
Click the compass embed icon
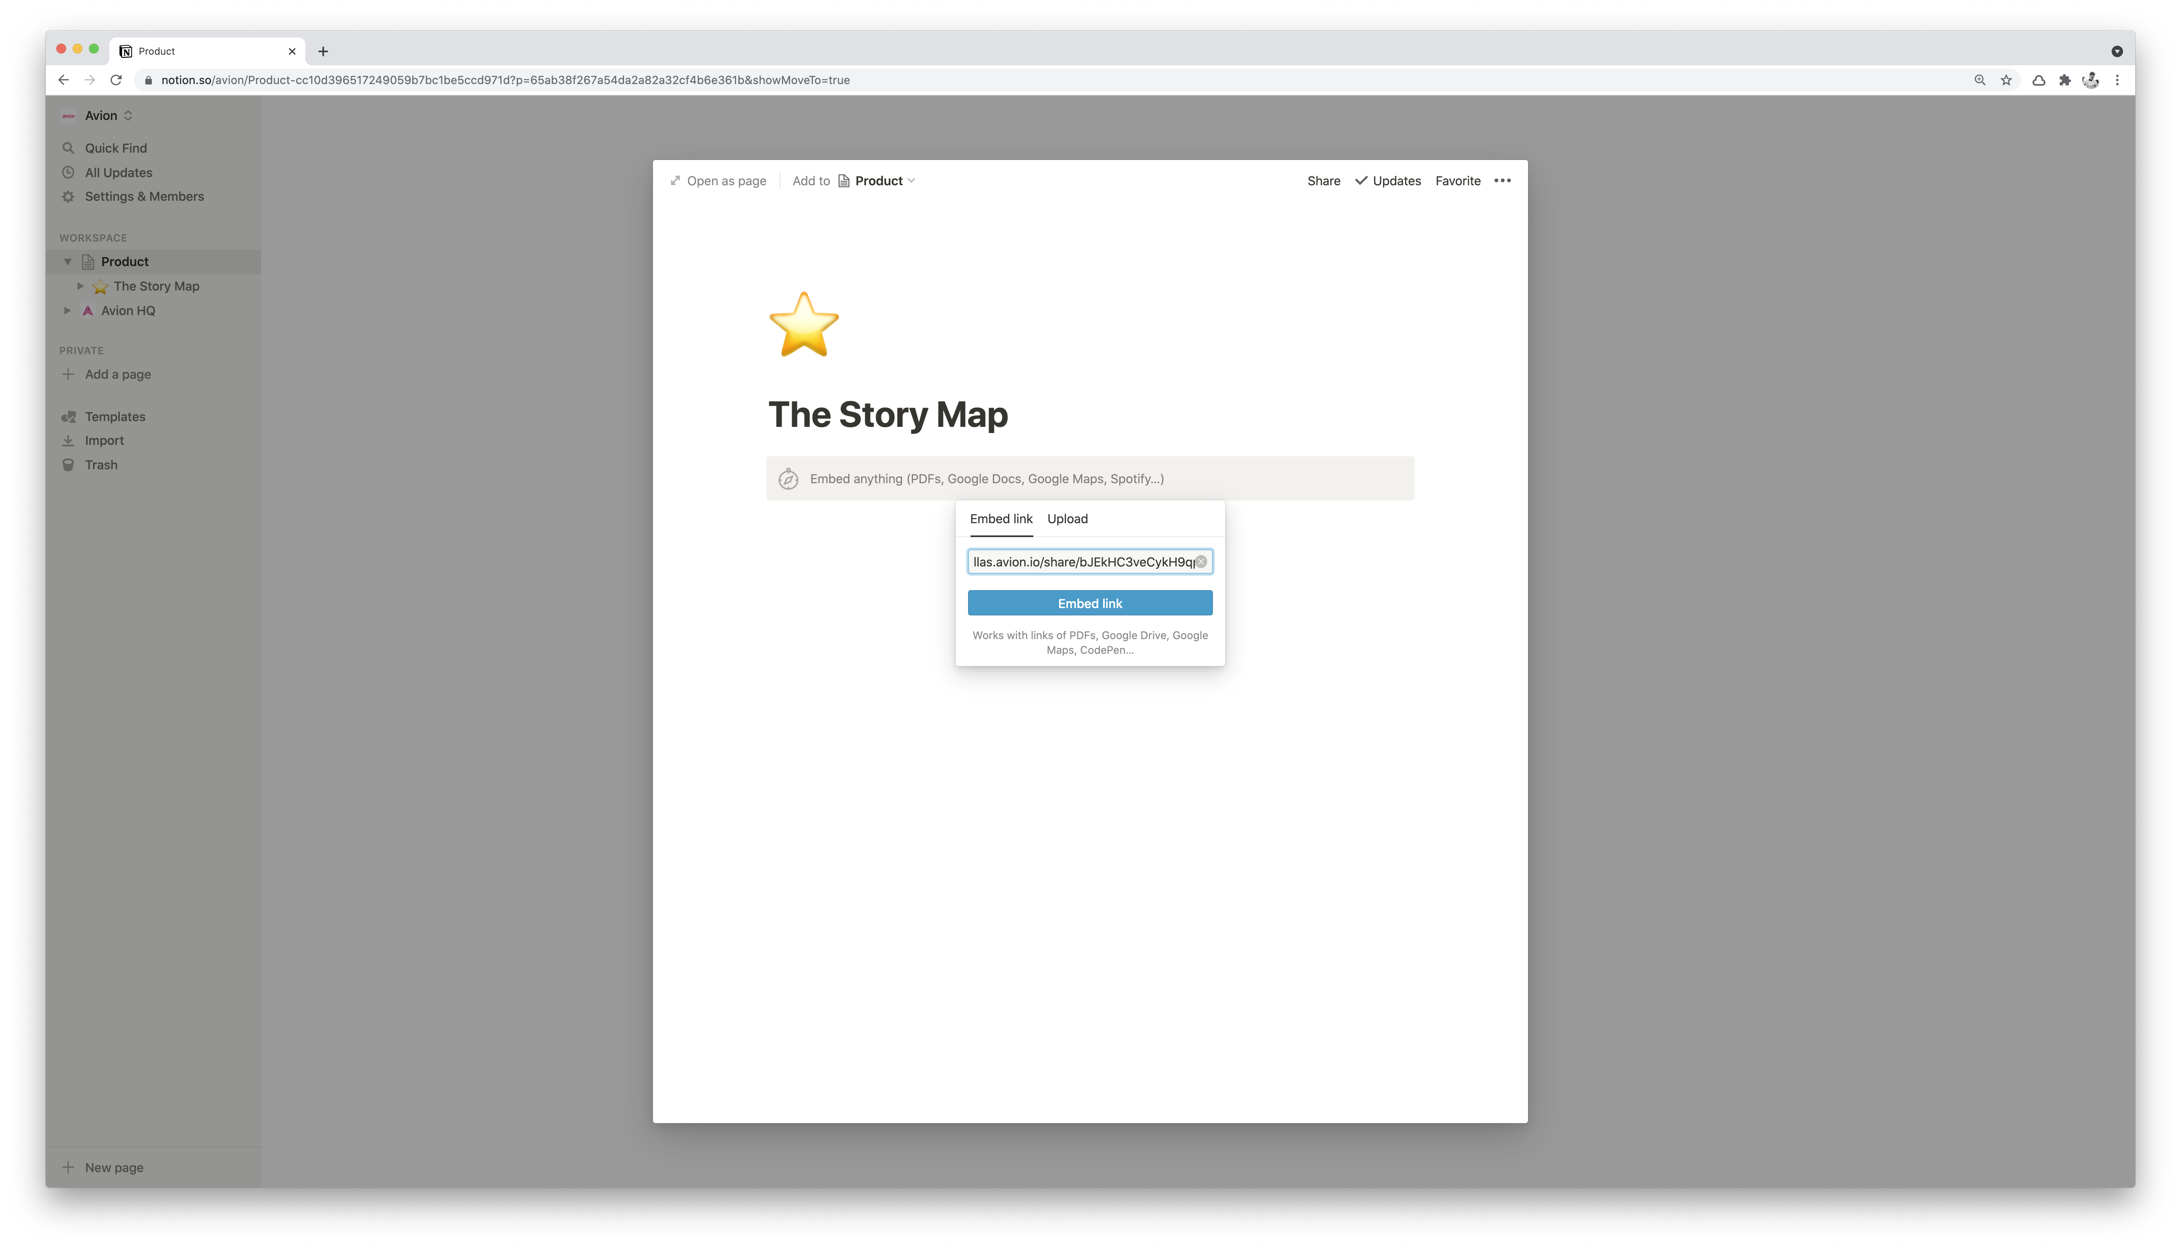(788, 479)
